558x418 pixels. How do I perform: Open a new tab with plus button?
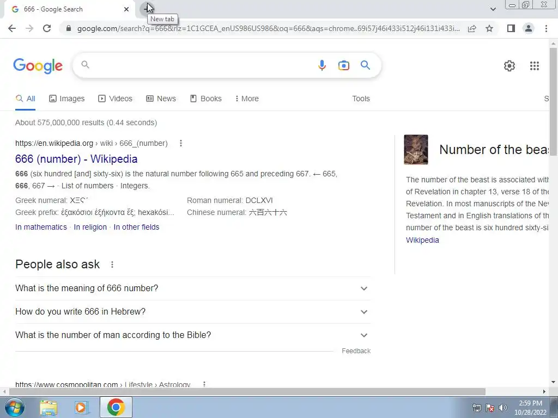pos(147,8)
